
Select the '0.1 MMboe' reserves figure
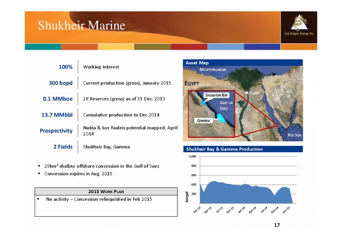coord(58,99)
